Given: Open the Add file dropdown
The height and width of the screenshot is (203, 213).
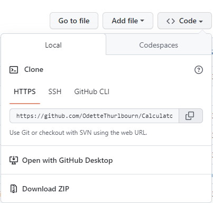Looking at the screenshot, I should click(x=128, y=21).
